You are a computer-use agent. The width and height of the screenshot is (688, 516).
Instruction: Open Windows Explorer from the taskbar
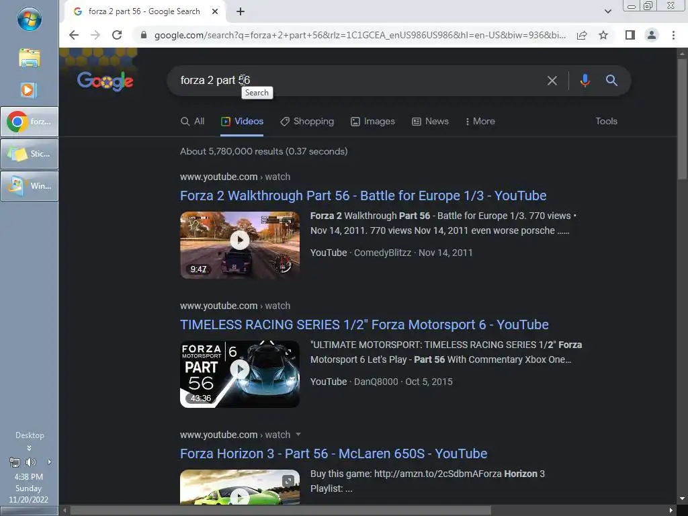click(x=30, y=58)
